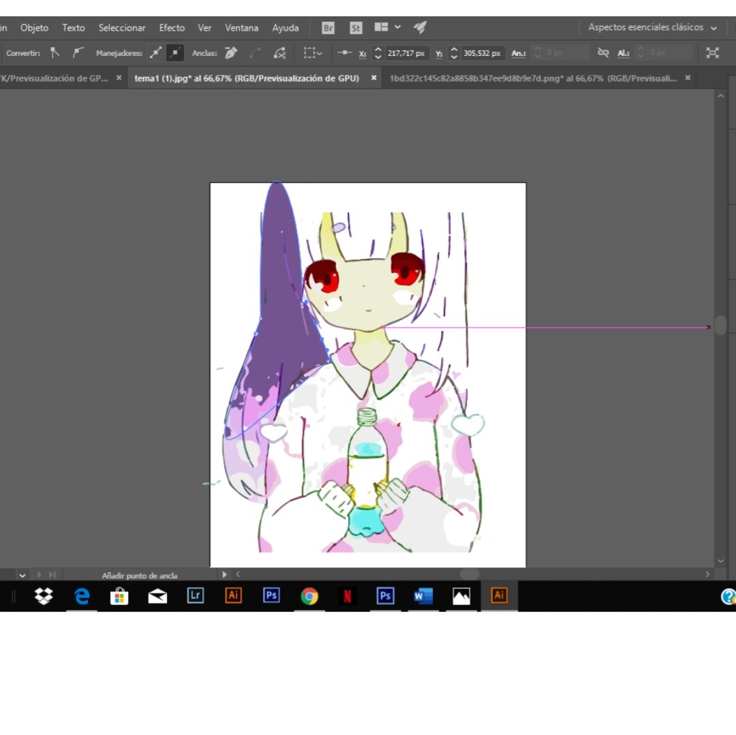
Task: Open the Ventana menu
Action: [242, 28]
